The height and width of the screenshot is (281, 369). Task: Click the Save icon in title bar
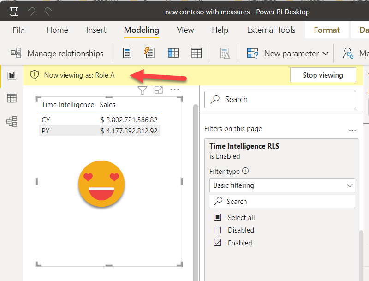[14, 12]
